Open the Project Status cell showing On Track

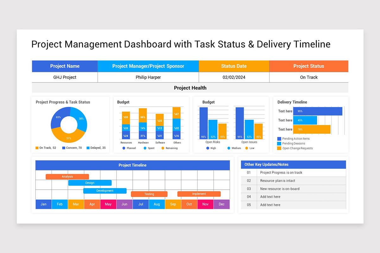pyautogui.click(x=308, y=77)
